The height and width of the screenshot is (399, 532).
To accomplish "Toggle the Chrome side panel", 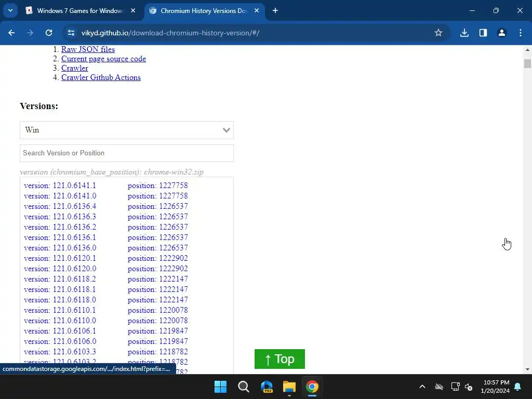I will (x=483, y=33).
